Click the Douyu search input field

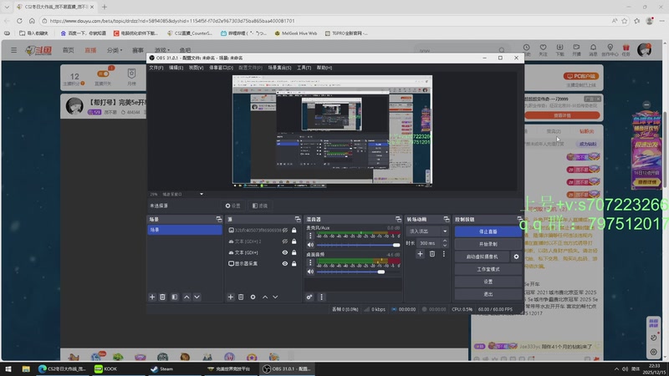point(457,50)
